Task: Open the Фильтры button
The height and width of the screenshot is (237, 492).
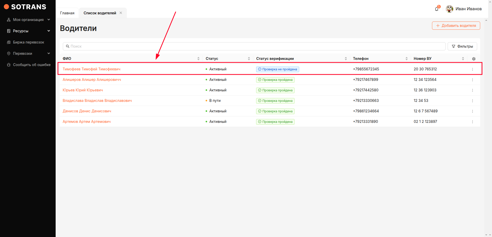Action: coord(462,46)
